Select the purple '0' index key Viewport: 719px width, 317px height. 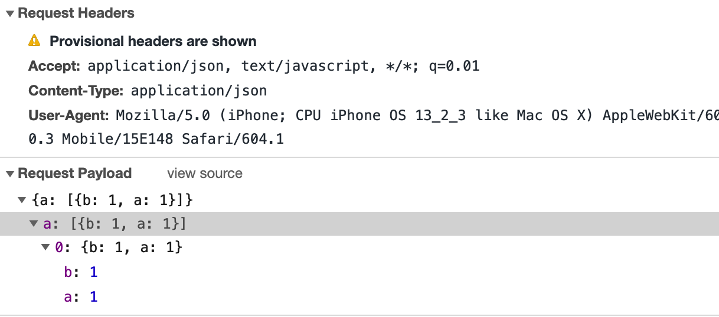(x=58, y=248)
